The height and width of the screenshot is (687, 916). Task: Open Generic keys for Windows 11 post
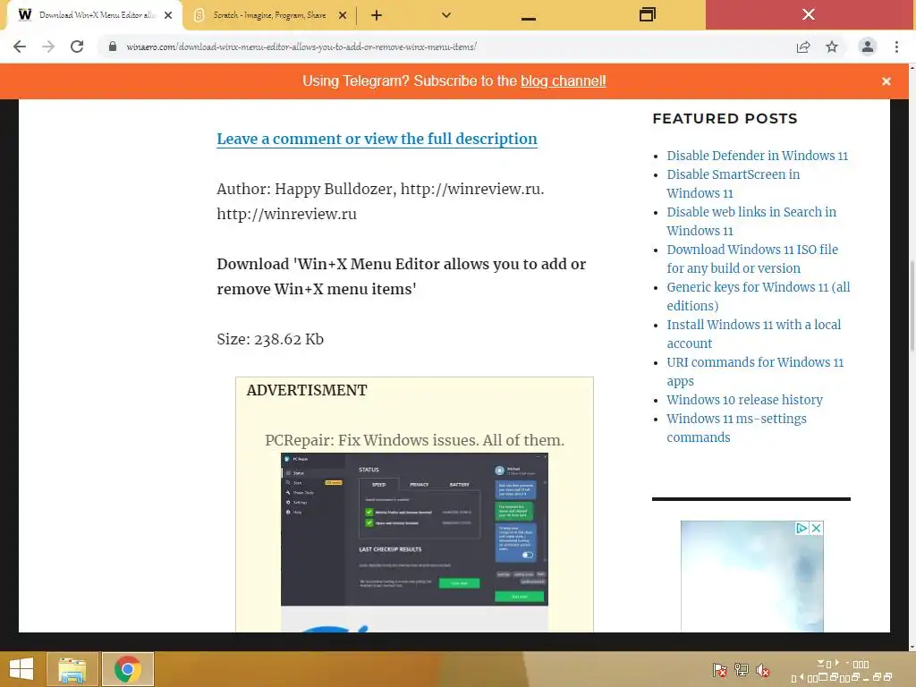tap(759, 295)
